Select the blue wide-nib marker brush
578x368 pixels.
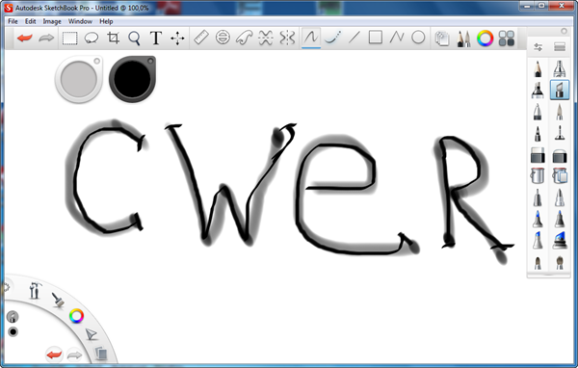click(x=560, y=240)
